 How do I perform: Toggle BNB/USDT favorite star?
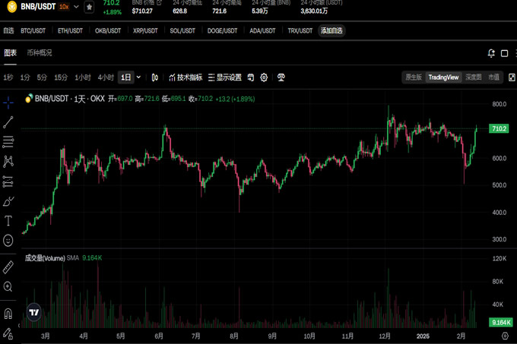coord(90,7)
